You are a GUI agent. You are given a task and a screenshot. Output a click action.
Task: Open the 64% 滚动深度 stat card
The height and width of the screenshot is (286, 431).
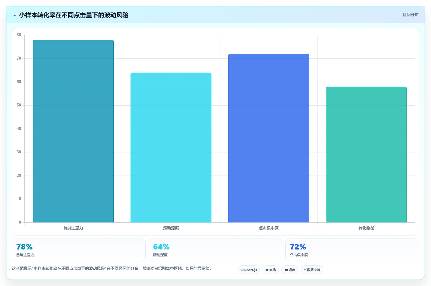[215, 250]
